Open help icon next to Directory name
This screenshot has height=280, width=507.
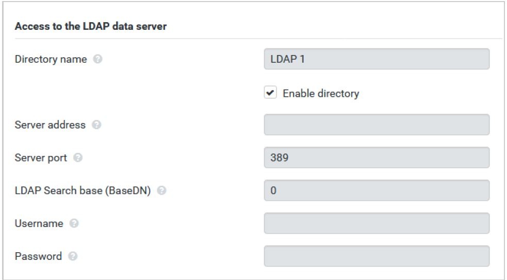point(97,59)
